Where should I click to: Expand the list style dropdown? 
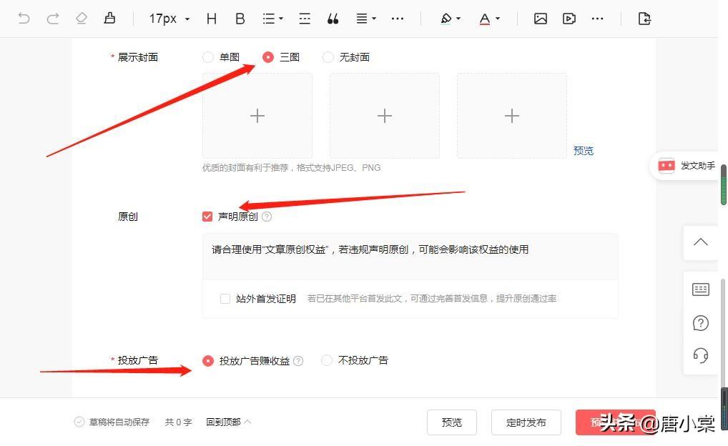tap(272, 19)
